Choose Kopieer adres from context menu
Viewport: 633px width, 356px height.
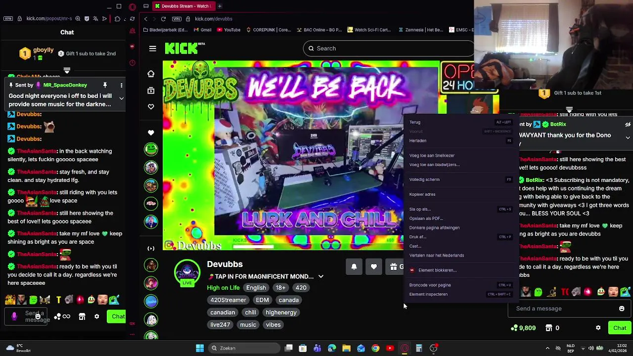point(460,194)
